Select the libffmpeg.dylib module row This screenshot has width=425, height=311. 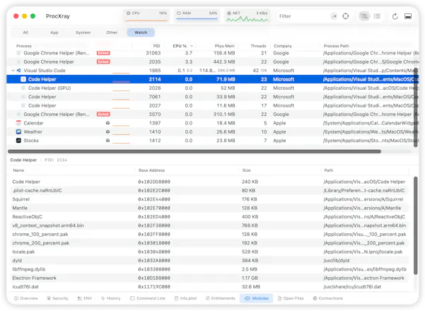pyautogui.click(x=210, y=269)
